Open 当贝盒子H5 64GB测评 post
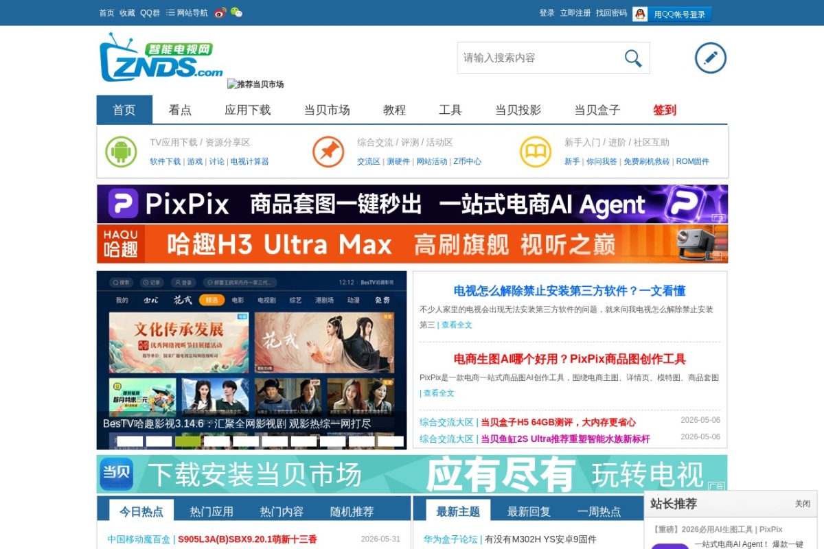The height and width of the screenshot is (549, 824). pyautogui.click(x=558, y=423)
